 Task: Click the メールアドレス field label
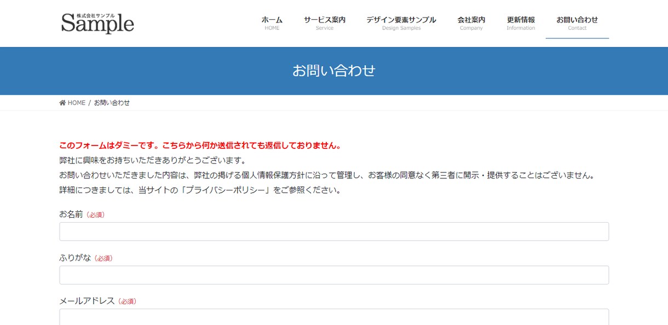pyautogui.click(x=87, y=301)
